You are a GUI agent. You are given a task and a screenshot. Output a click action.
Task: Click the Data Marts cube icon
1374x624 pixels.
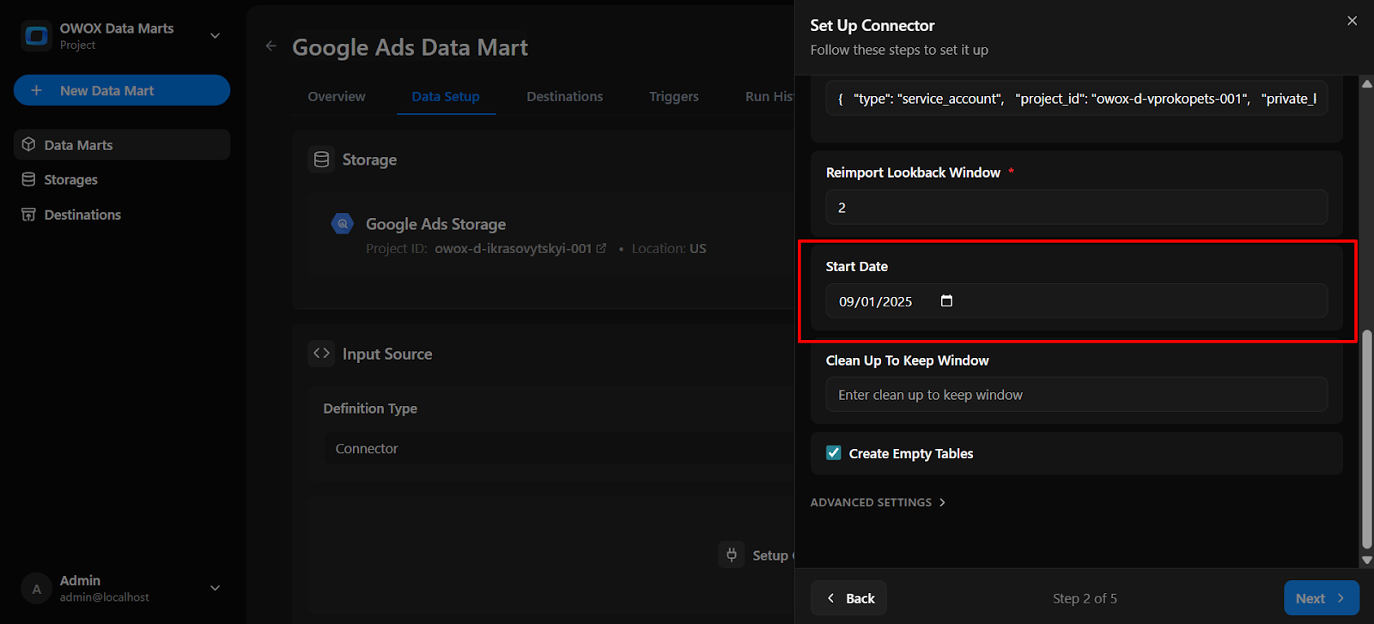click(x=28, y=144)
